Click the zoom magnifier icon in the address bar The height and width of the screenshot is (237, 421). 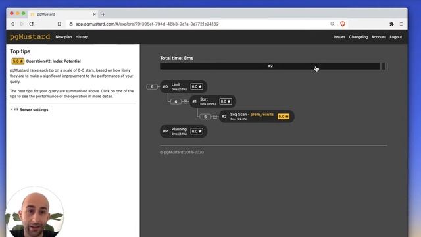[332, 24]
